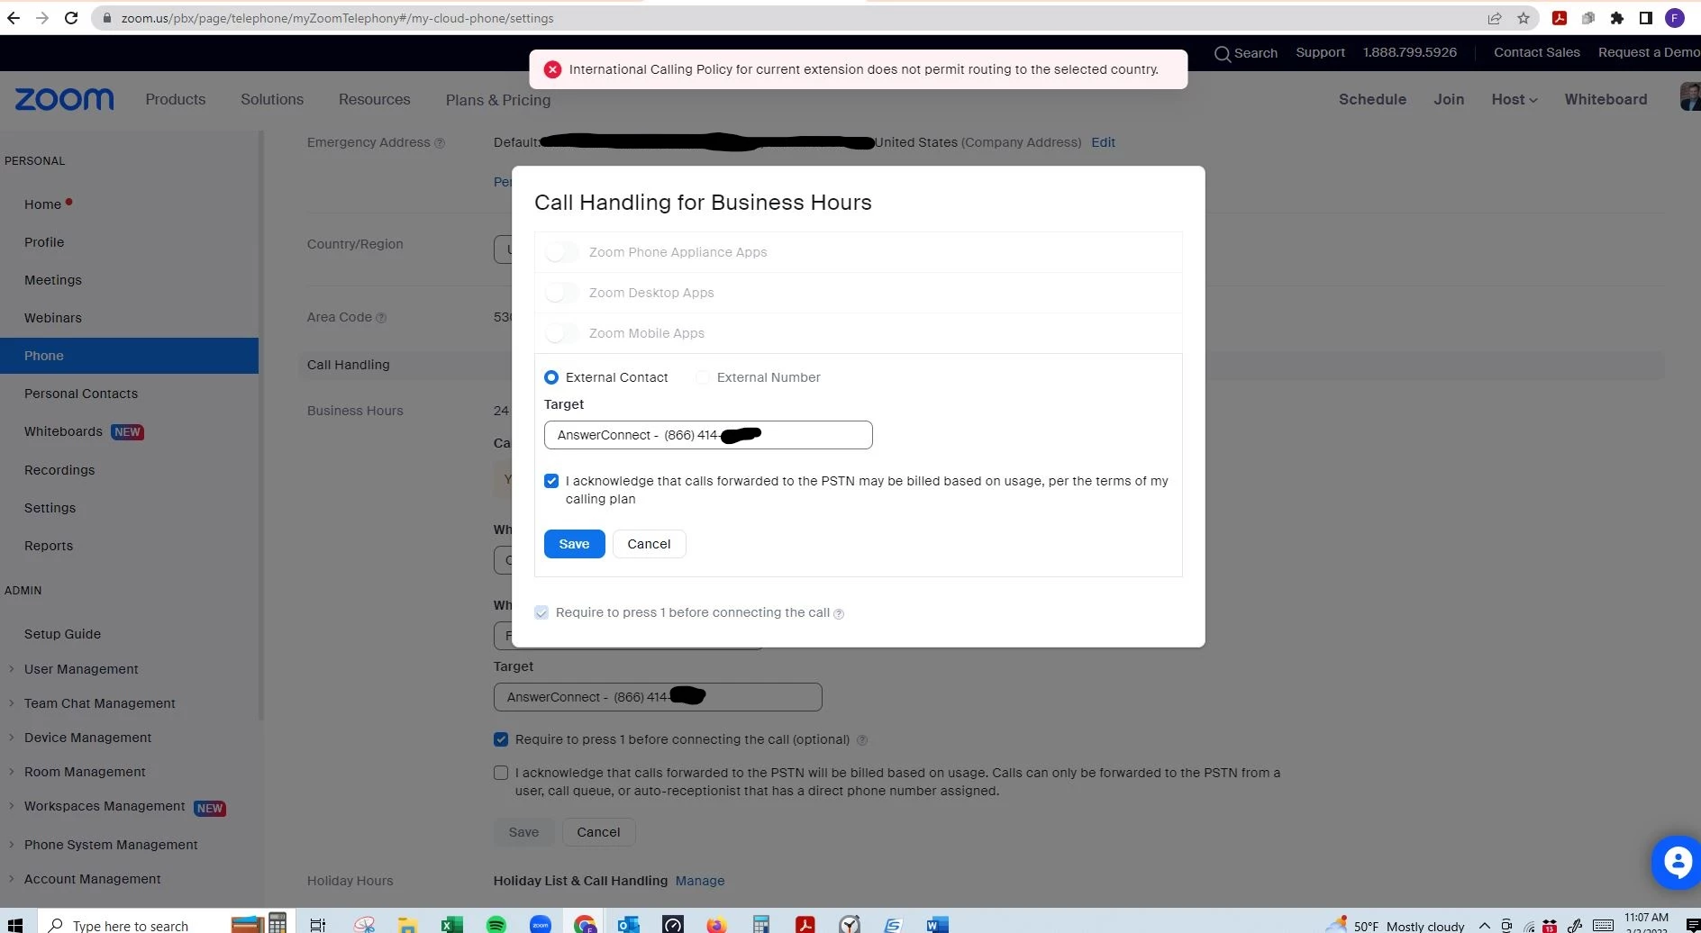Open Personal Contacts in sidebar
The image size is (1701, 933).
tap(81, 394)
